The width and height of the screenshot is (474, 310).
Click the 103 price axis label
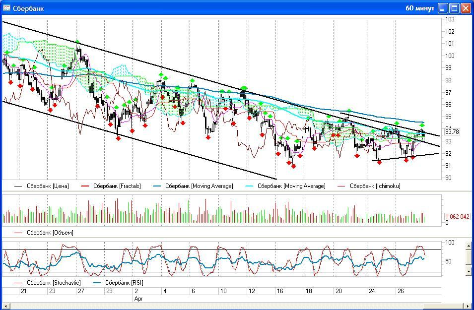450,19
